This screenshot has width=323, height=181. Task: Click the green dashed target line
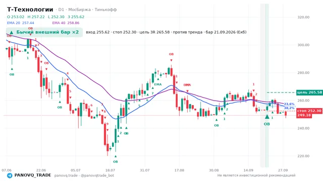[x=281, y=93]
